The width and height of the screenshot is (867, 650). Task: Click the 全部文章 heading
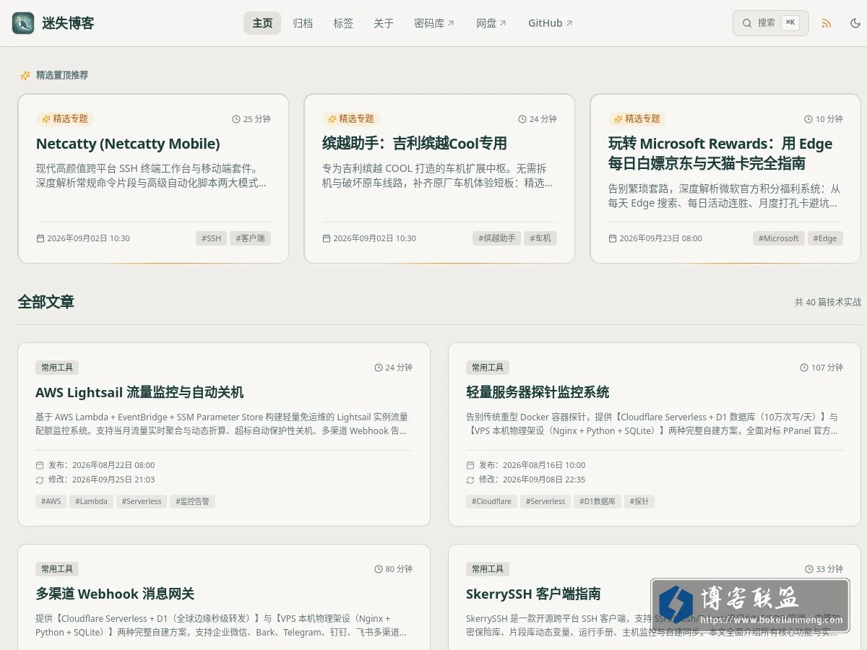point(46,302)
